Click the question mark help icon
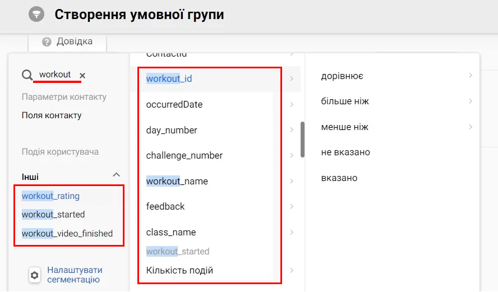The height and width of the screenshot is (292, 498). coord(47,41)
